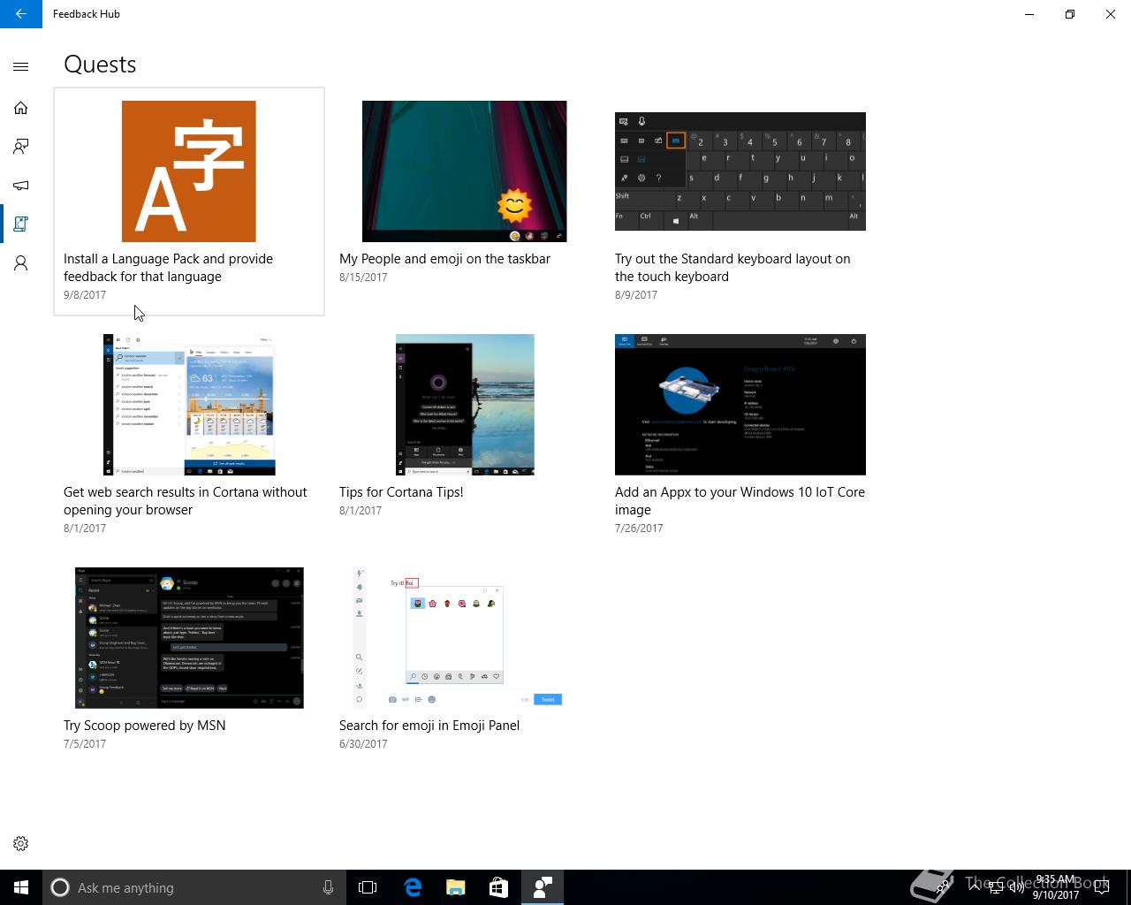Click 'Get web search results in Cortana' title

pyautogui.click(x=186, y=501)
